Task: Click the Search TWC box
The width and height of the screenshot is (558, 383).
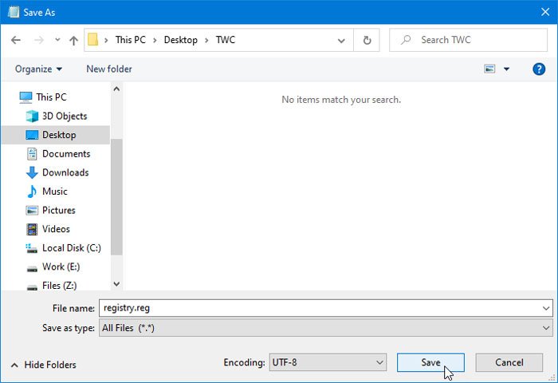Action: (x=469, y=40)
